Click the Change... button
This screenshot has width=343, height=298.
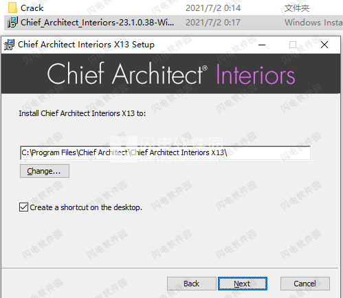coord(45,171)
